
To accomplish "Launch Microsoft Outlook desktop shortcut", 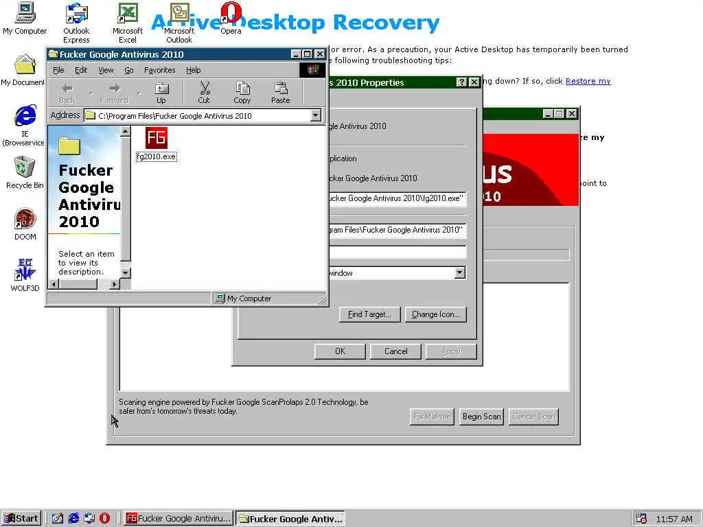I will click(179, 23).
